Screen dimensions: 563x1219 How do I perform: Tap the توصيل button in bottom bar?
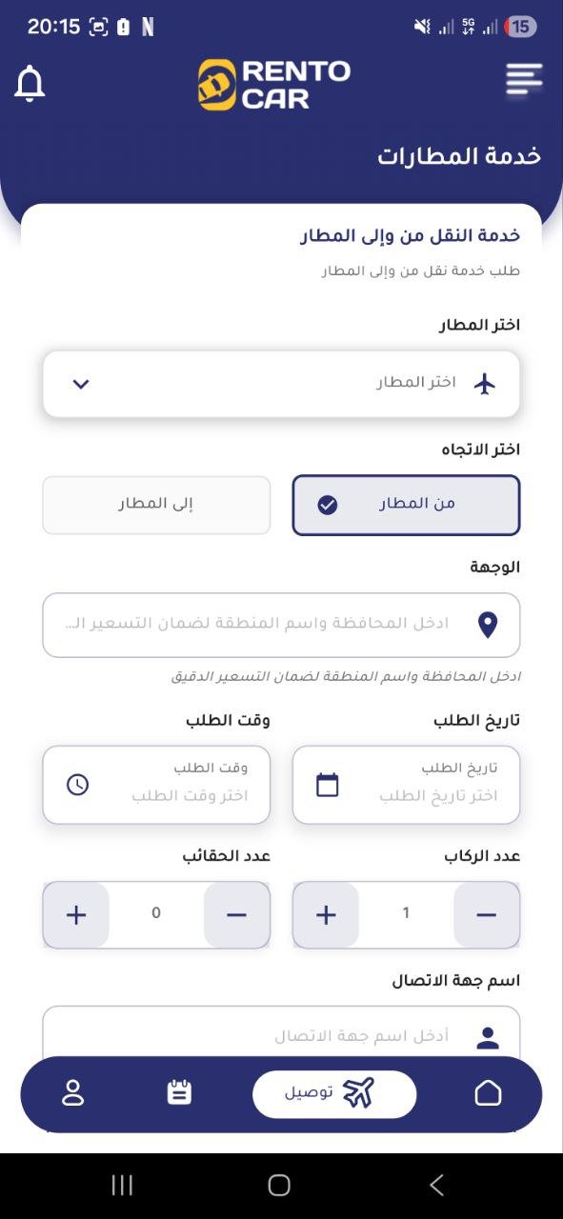pos(333,1093)
